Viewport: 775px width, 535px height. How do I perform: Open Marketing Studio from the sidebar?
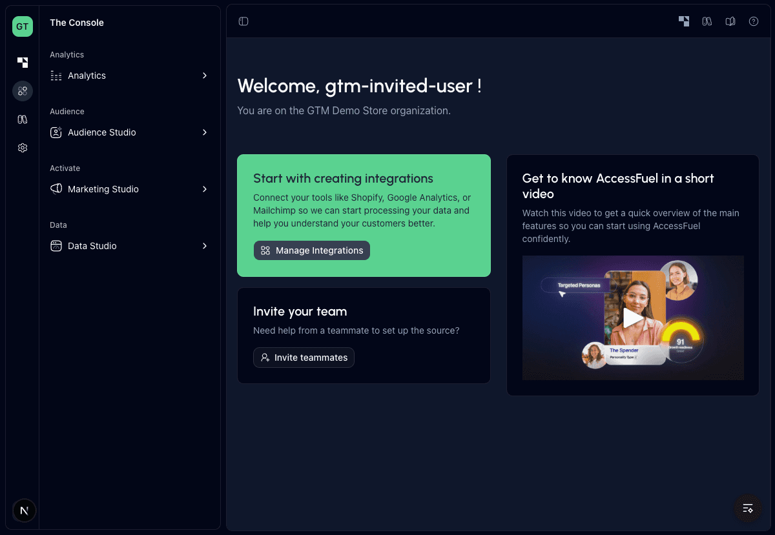(103, 189)
